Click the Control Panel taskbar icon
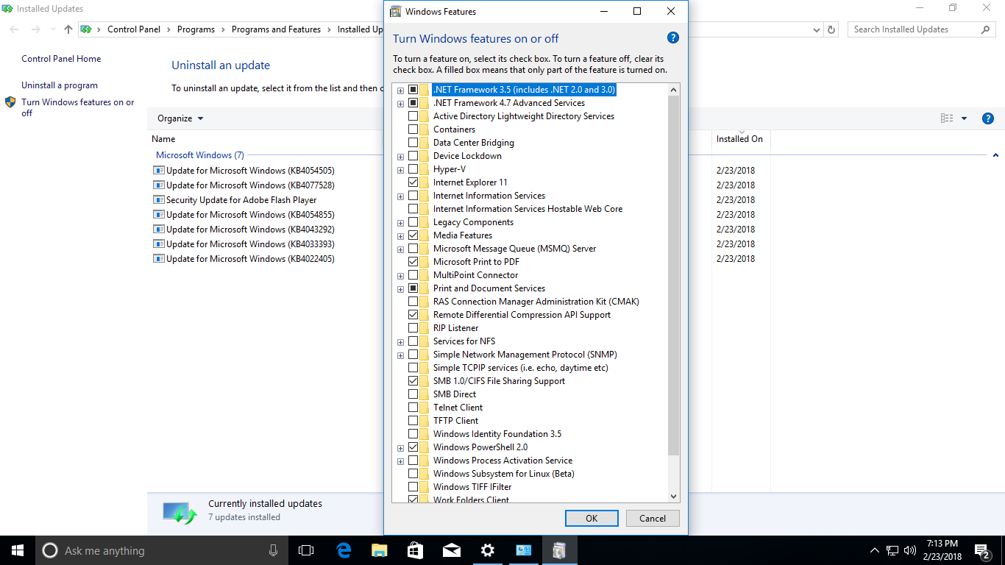This screenshot has height=565, width=1005. (x=524, y=550)
